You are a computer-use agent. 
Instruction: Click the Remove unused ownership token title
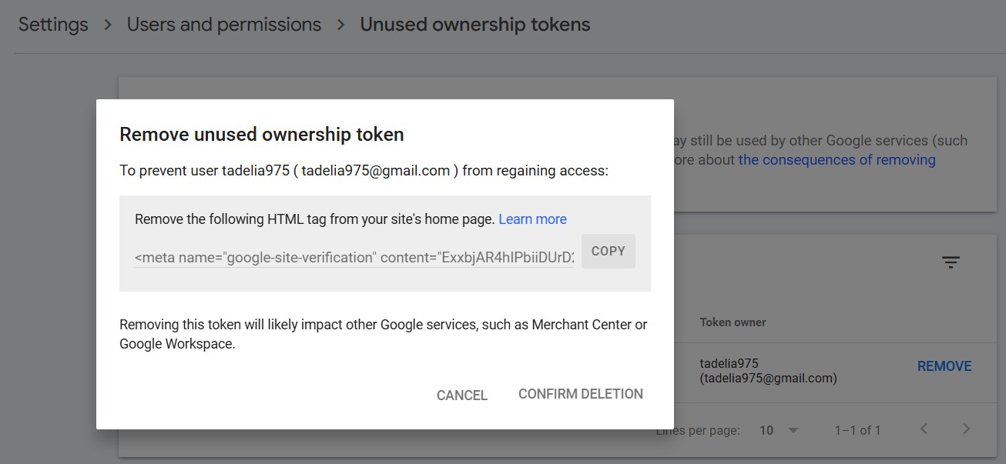[262, 135]
